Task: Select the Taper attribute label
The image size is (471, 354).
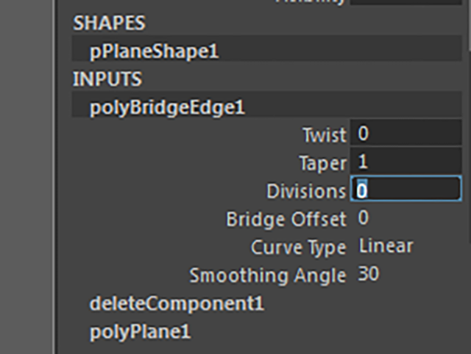Action: coord(322,163)
